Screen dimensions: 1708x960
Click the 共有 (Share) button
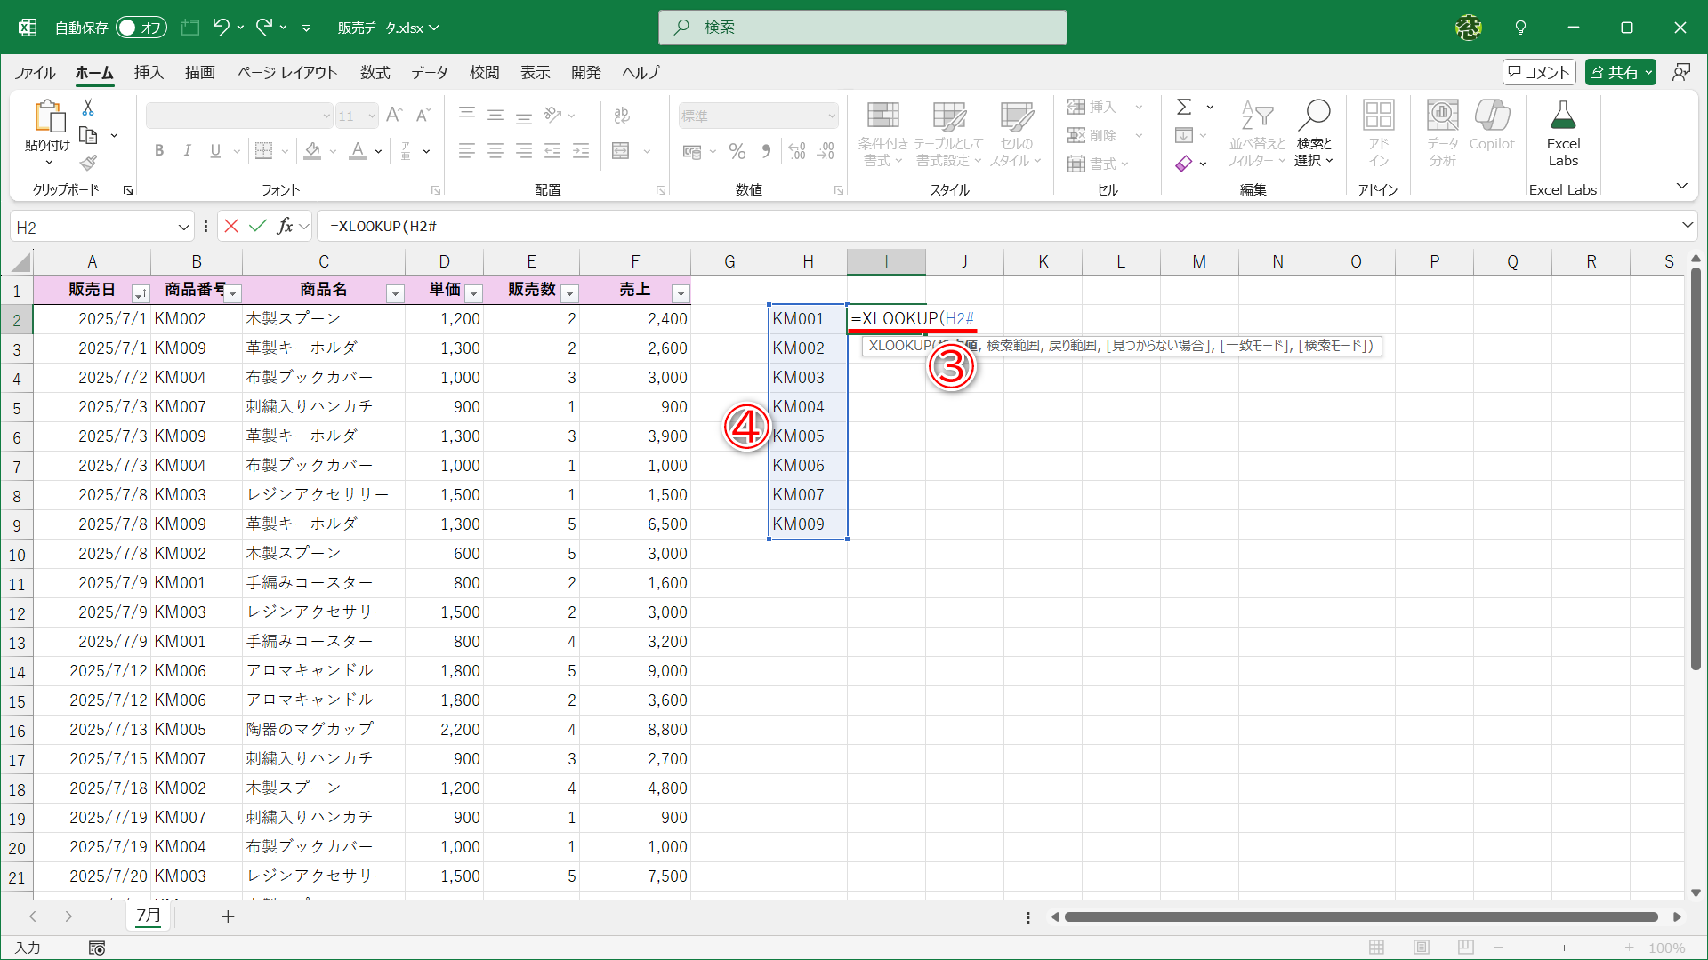tap(1621, 72)
